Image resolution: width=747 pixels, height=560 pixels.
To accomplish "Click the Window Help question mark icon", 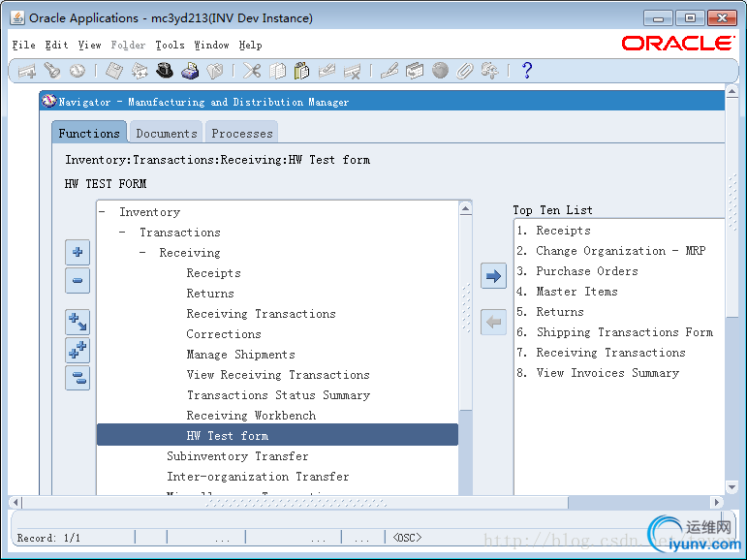I will click(x=527, y=71).
